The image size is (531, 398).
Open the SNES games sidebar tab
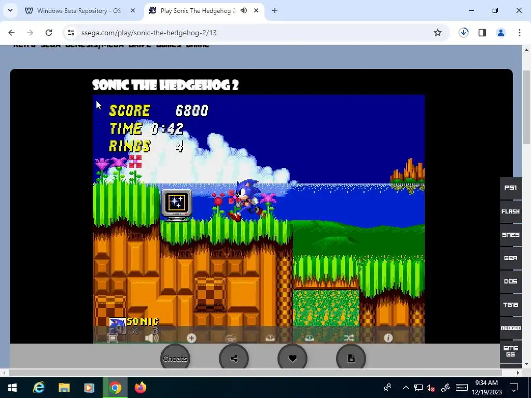[511, 235]
